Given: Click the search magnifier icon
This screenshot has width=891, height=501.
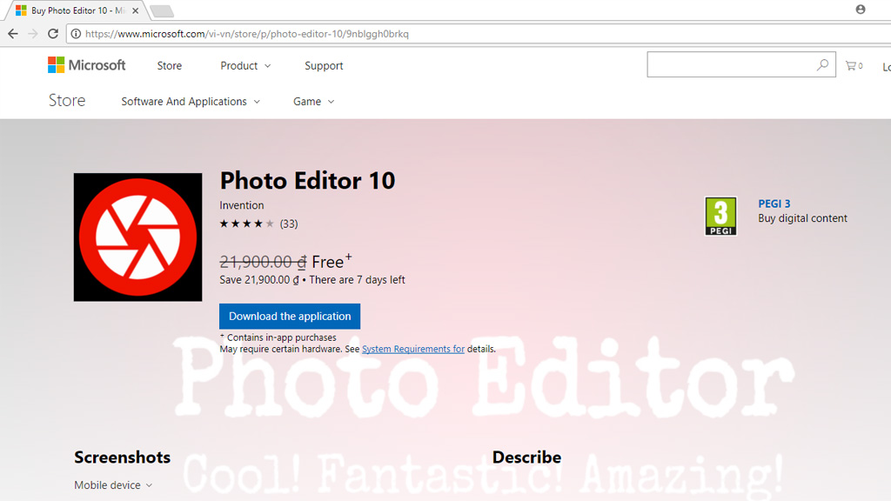Looking at the screenshot, I should point(822,64).
